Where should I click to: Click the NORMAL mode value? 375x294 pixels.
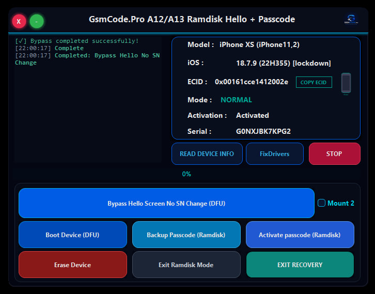click(x=236, y=100)
